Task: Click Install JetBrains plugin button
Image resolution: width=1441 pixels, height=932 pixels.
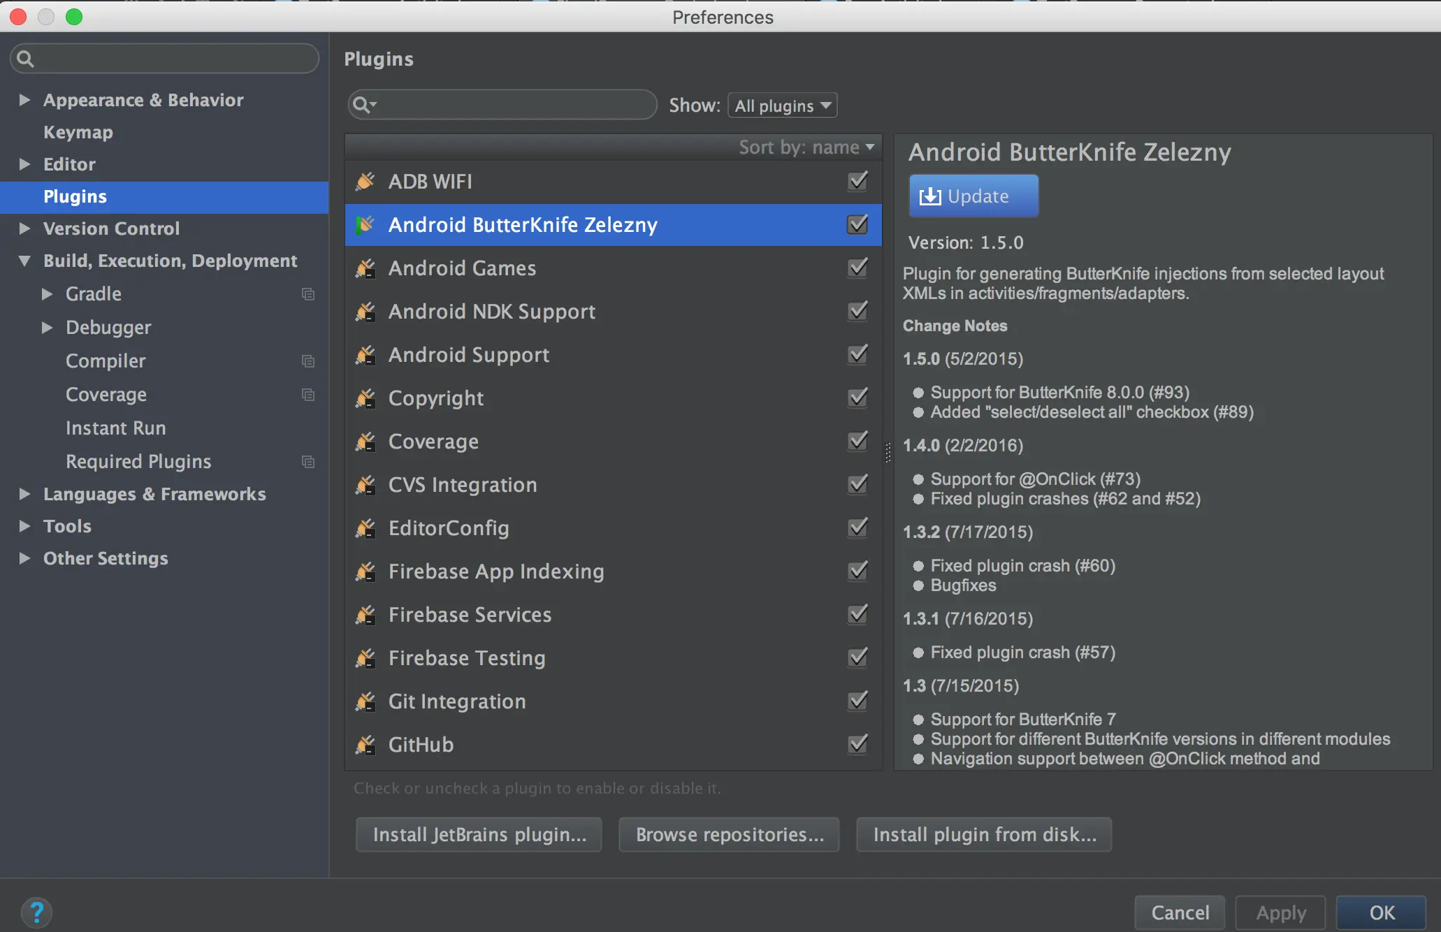Action: point(479,835)
